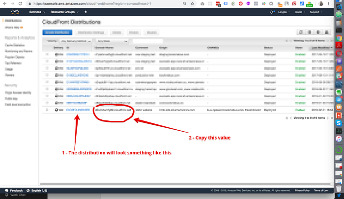Click the zoom magnifier in the address bar
344x199 pixels.
[185, 4]
